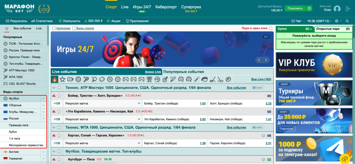Open the Все Live (183) link
The height and width of the screenshot is (164, 355).
tap(261, 79)
